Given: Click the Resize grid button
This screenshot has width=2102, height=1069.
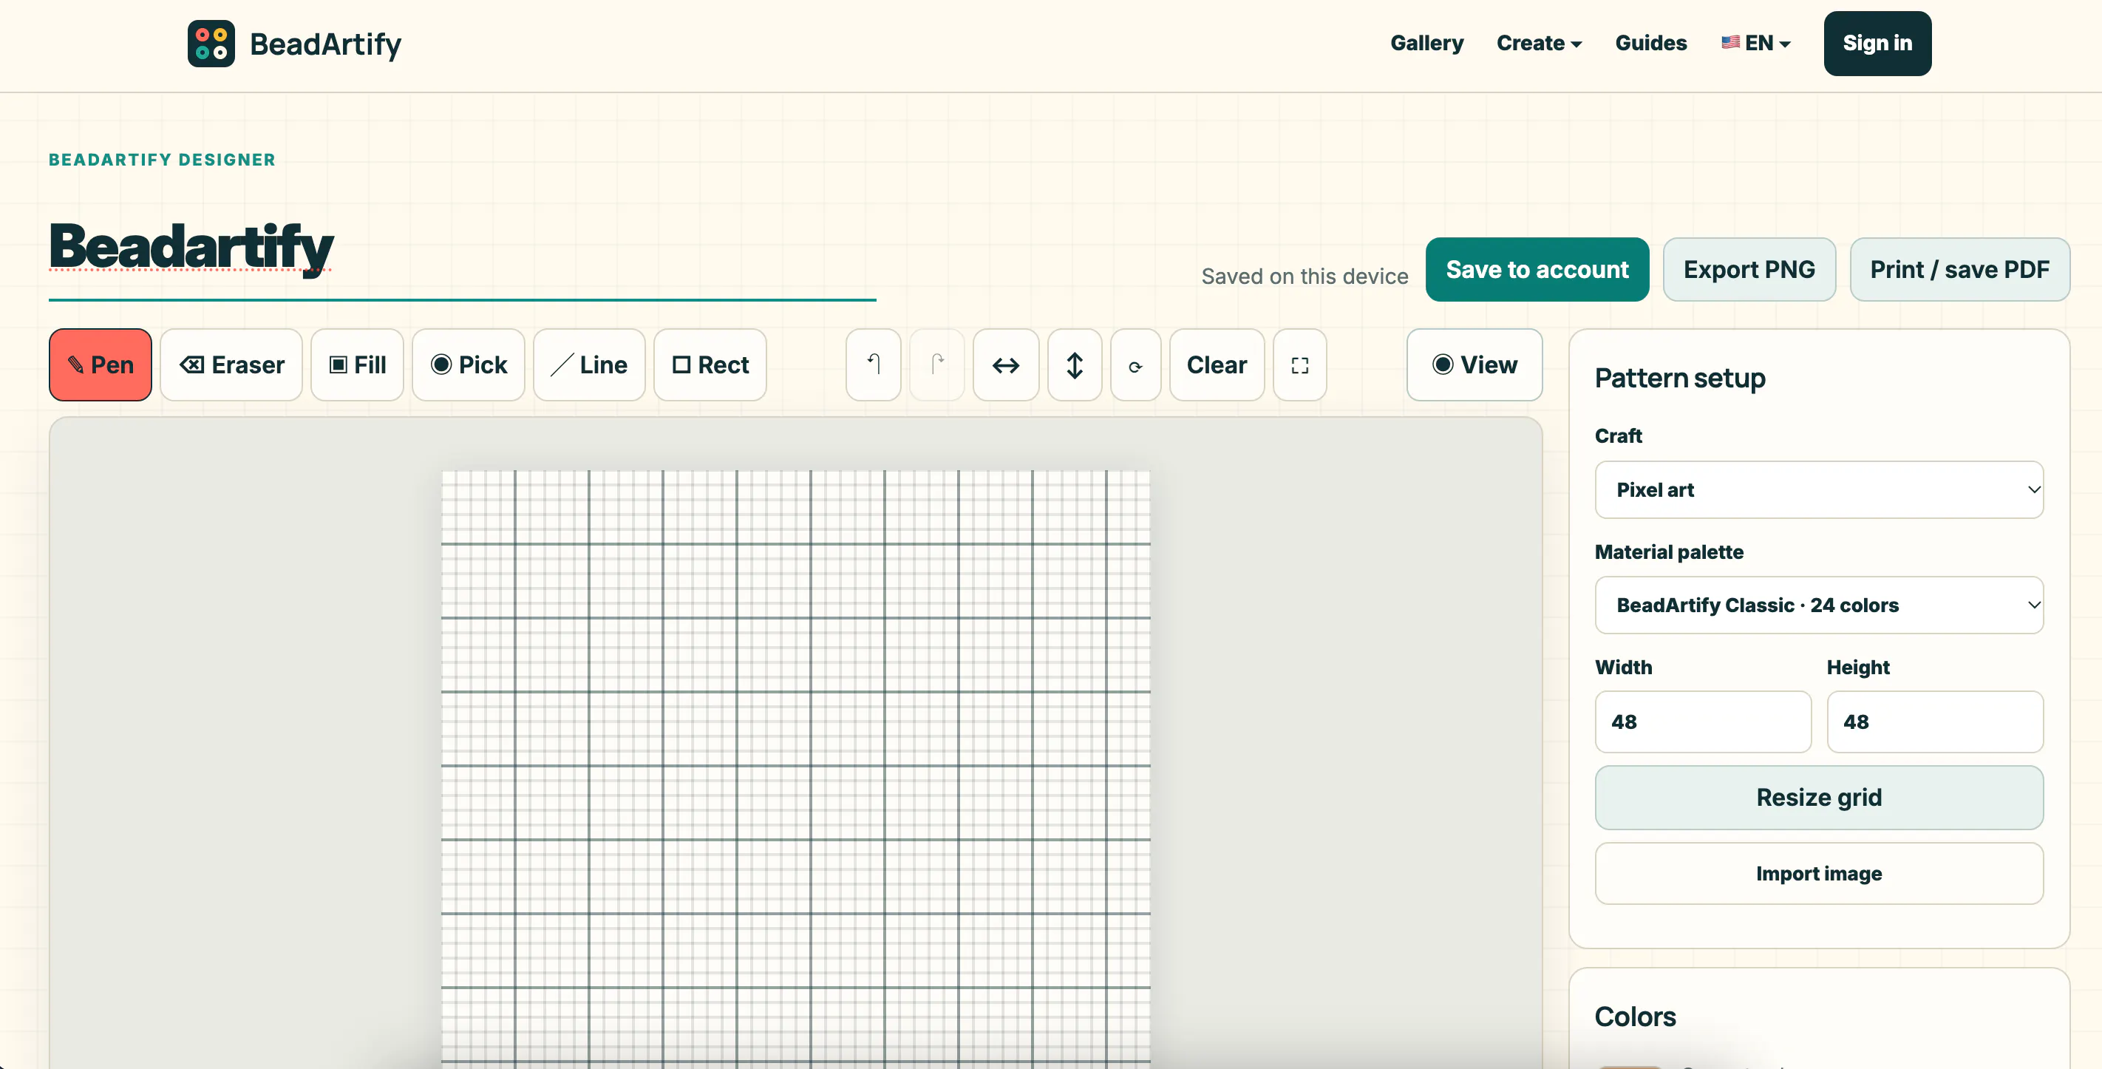Looking at the screenshot, I should 1819,797.
